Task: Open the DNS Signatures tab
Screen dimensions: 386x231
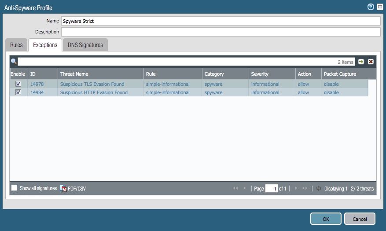Action: 85,45
